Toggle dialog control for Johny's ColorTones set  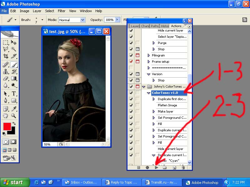[x=137, y=87]
